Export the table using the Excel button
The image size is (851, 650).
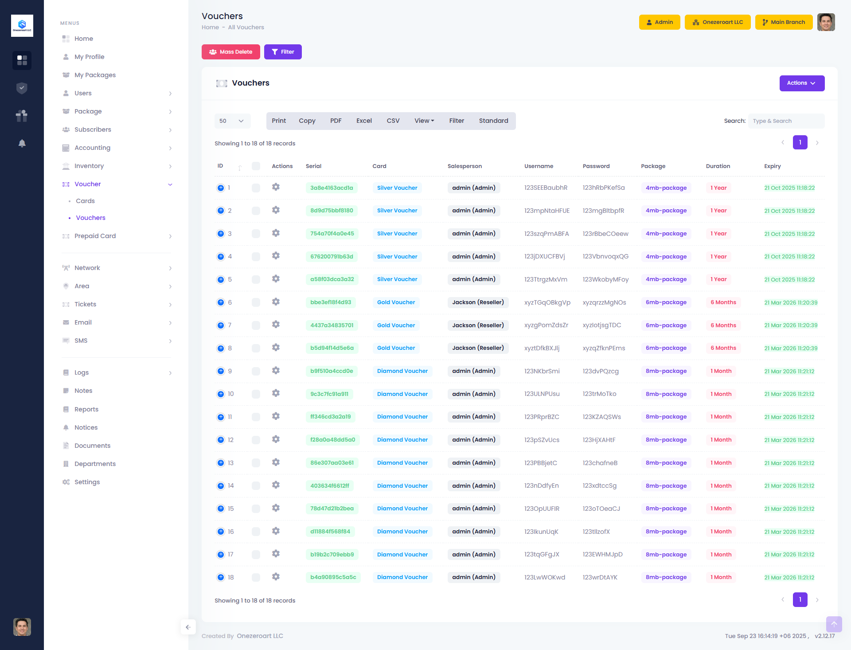(364, 121)
